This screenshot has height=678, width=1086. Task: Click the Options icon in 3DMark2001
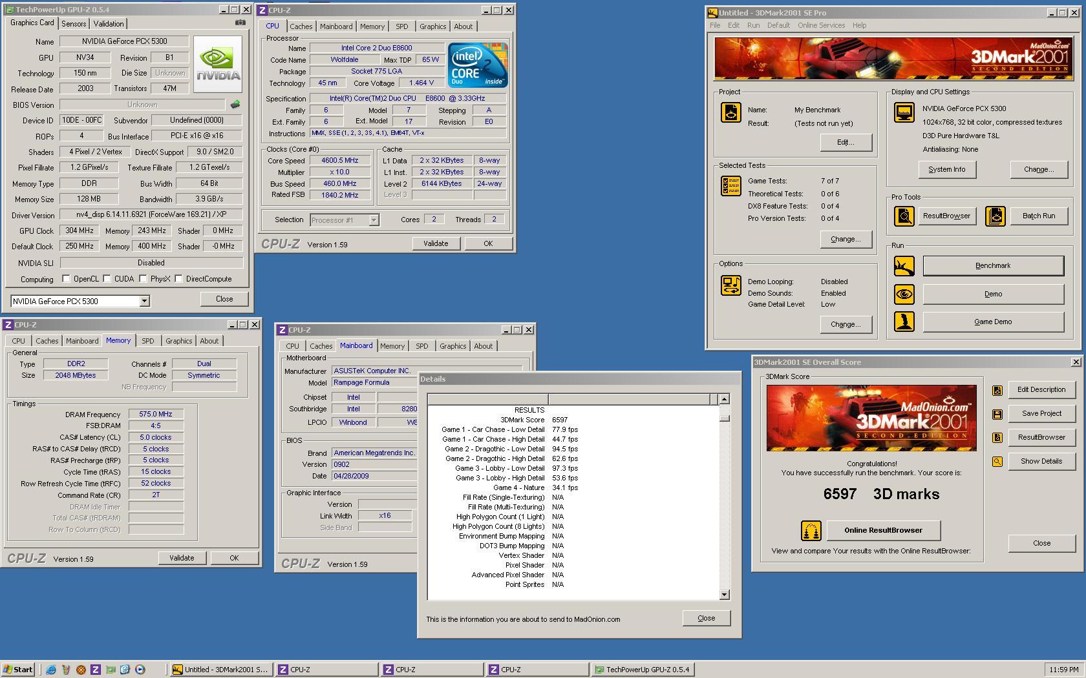pyautogui.click(x=730, y=285)
